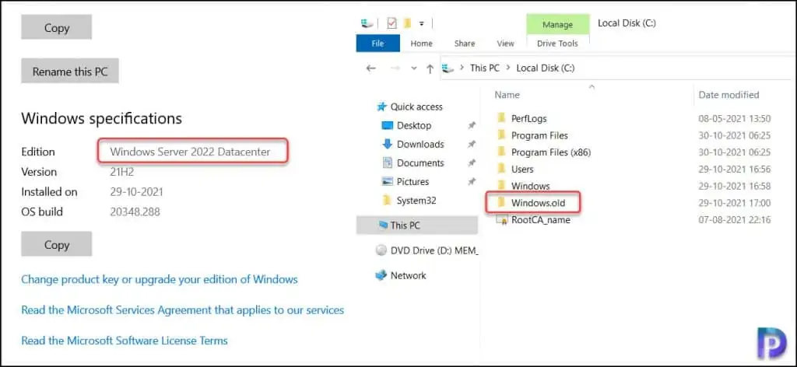Viewport: 797px width, 367px height.
Task: Switch to the Share ribbon tab
Action: click(465, 44)
